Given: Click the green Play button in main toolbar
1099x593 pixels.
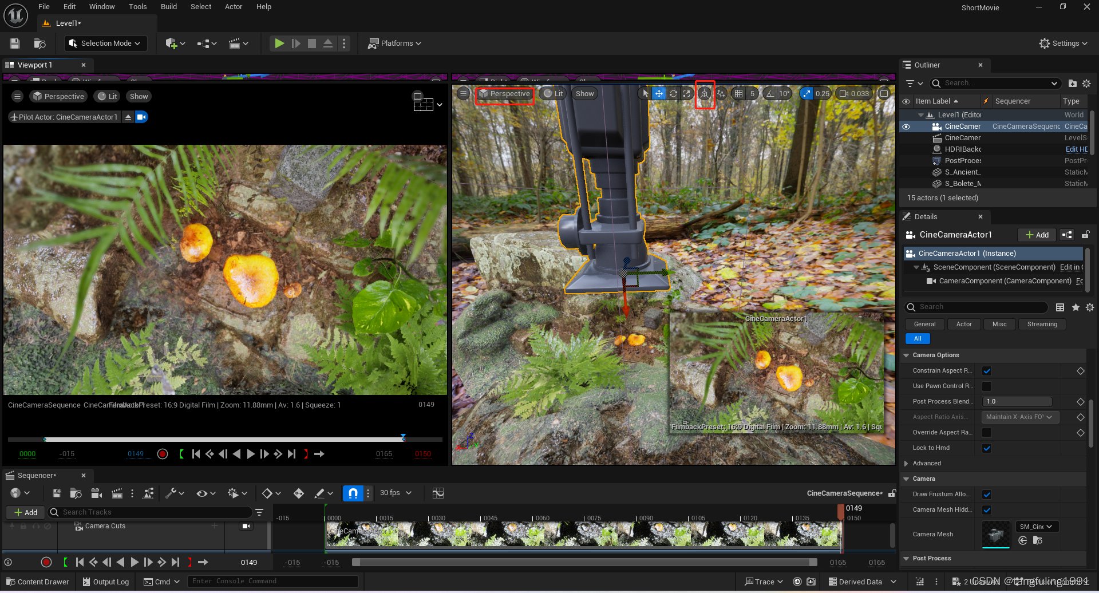Looking at the screenshot, I should [279, 44].
